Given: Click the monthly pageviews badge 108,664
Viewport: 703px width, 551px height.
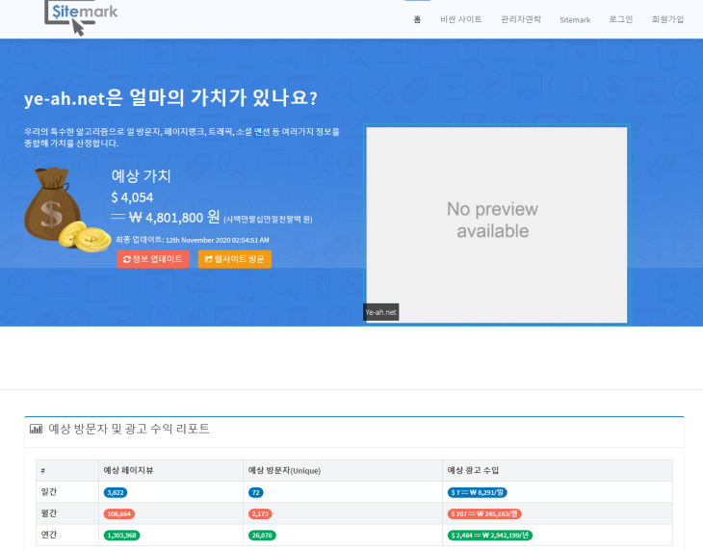Looking at the screenshot, I should point(119,513).
